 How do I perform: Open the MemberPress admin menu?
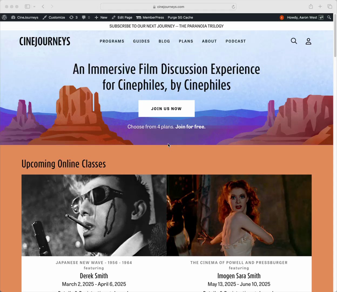(150, 17)
